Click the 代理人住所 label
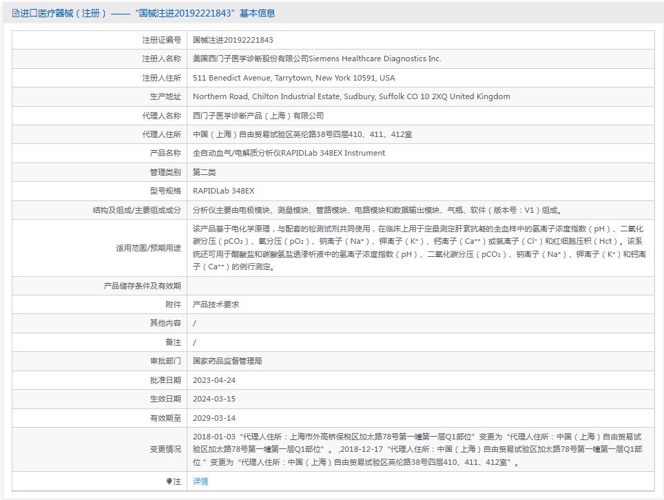This screenshot has height=500, width=664. tap(161, 134)
